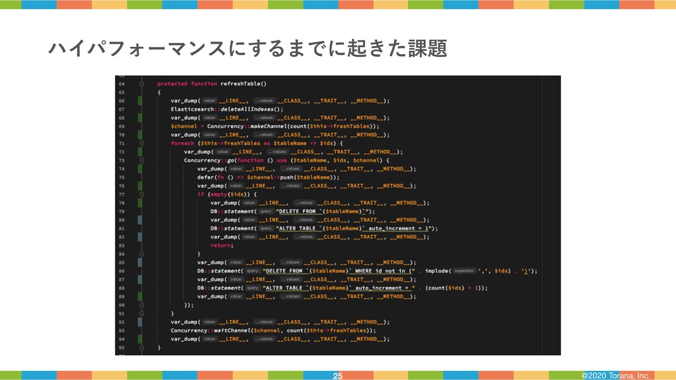Click the var_dump call on line 94
Image resolution: width=676 pixels, height=380 pixels.
[x=280, y=339]
